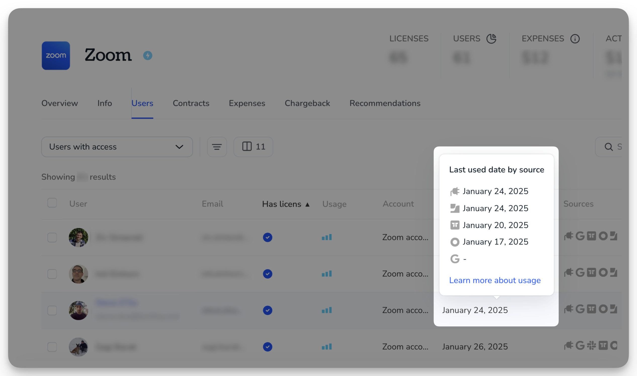Open the columns button showing 11
Screen dimensions: 637x376
coord(253,147)
